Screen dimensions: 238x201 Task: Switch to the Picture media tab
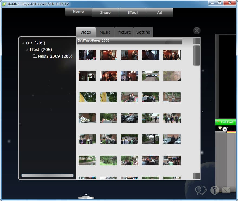tap(124, 32)
